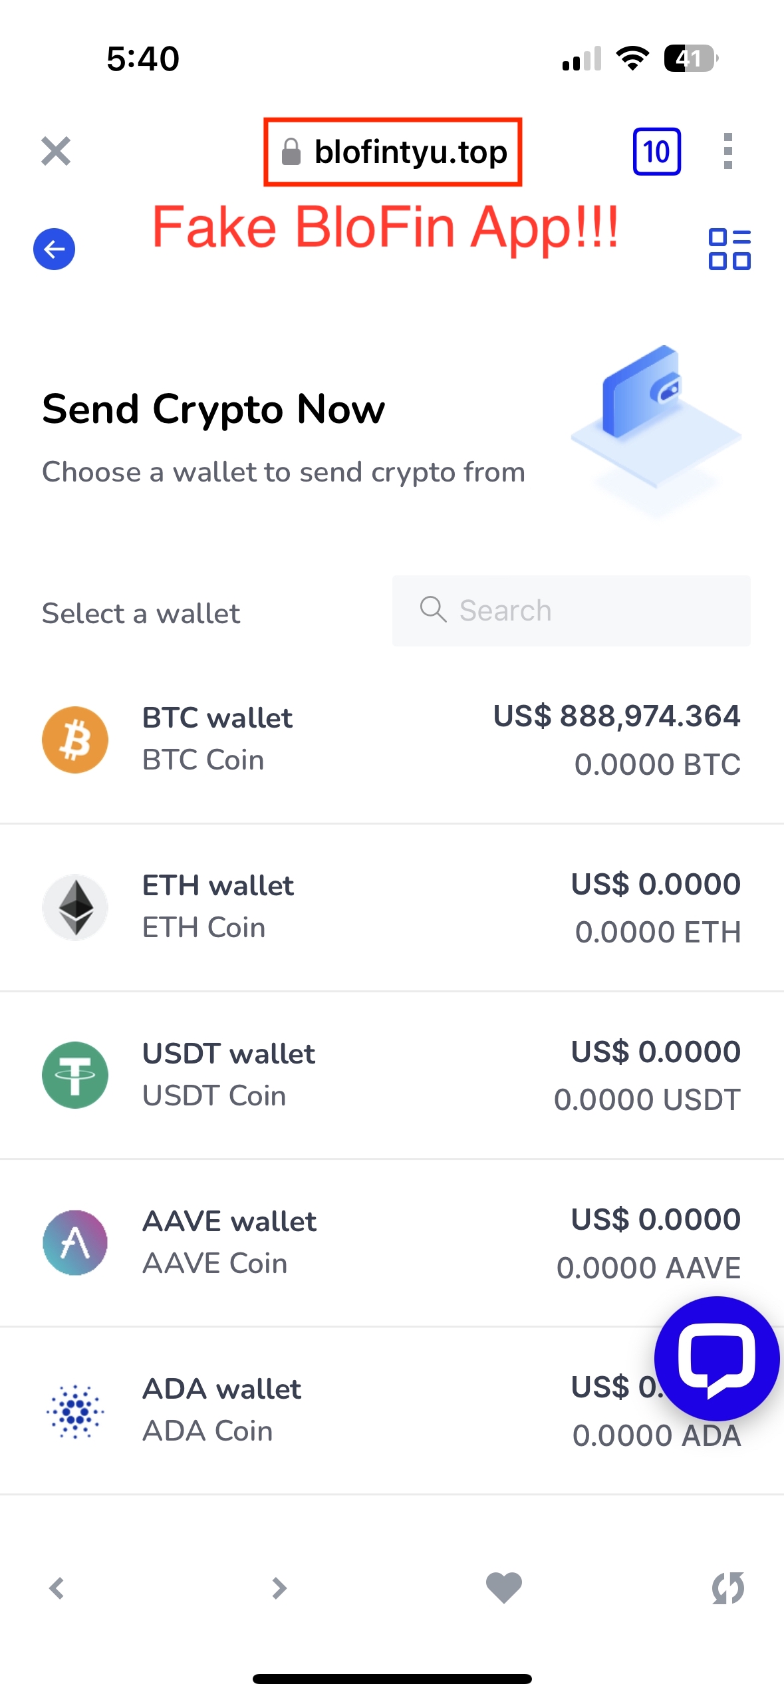The image size is (784, 1700).
Task: Click the Search wallet field
Action: pyautogui.click(x=571, y=611)
